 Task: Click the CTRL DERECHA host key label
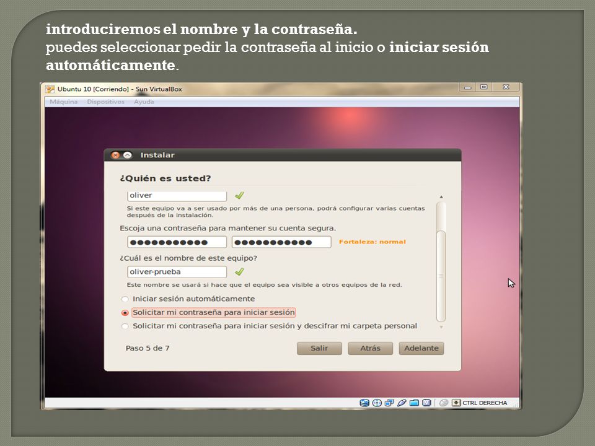tap(485, 403)
